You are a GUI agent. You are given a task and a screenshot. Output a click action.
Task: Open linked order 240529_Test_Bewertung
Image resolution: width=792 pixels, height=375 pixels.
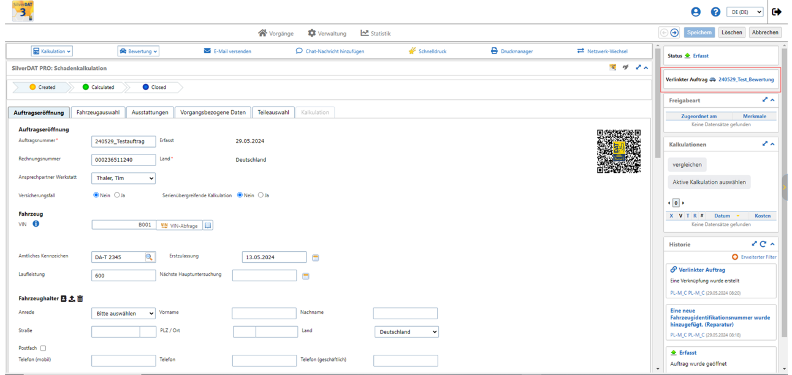tap(746, 80)
